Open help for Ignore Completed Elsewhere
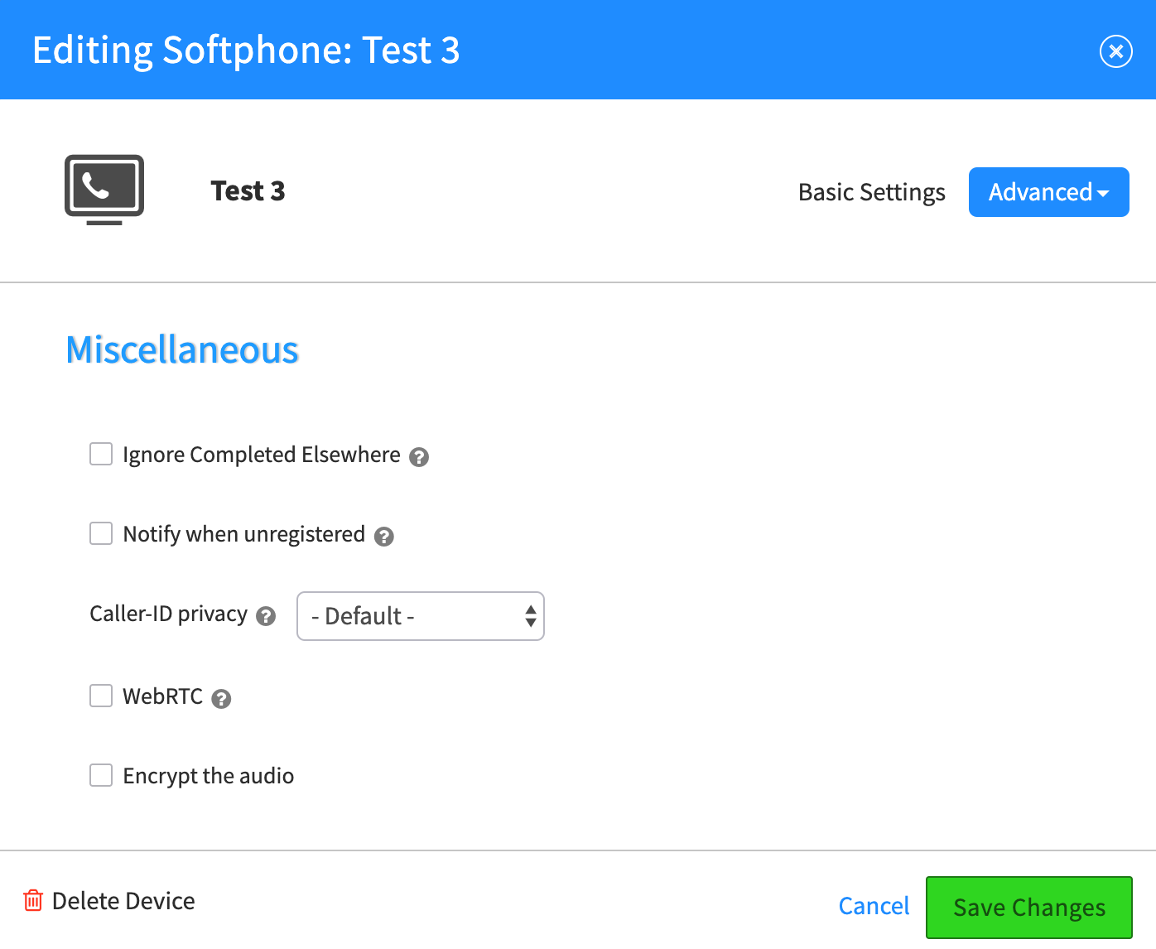 point(419,457)
